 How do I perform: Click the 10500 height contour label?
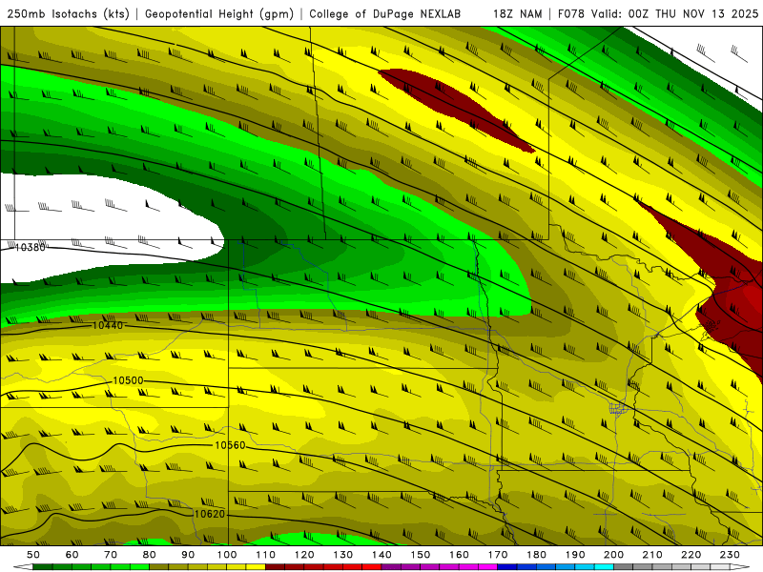pyautogui.click(x=128, y=380)
